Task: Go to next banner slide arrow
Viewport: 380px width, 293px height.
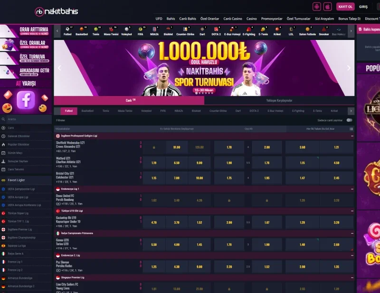Action: click(349, 68)
